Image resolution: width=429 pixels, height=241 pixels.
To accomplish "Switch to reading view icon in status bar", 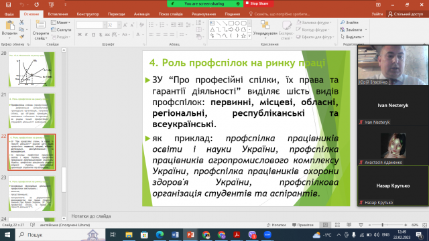I will pyautogui.click(x=349, y=225).
